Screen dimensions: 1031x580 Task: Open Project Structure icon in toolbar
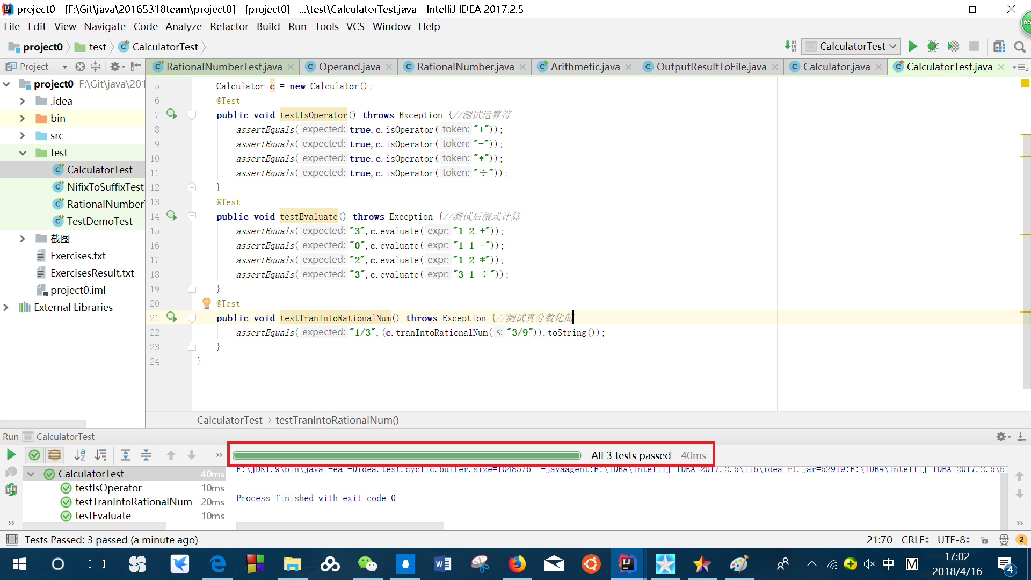tap(999, 47)
